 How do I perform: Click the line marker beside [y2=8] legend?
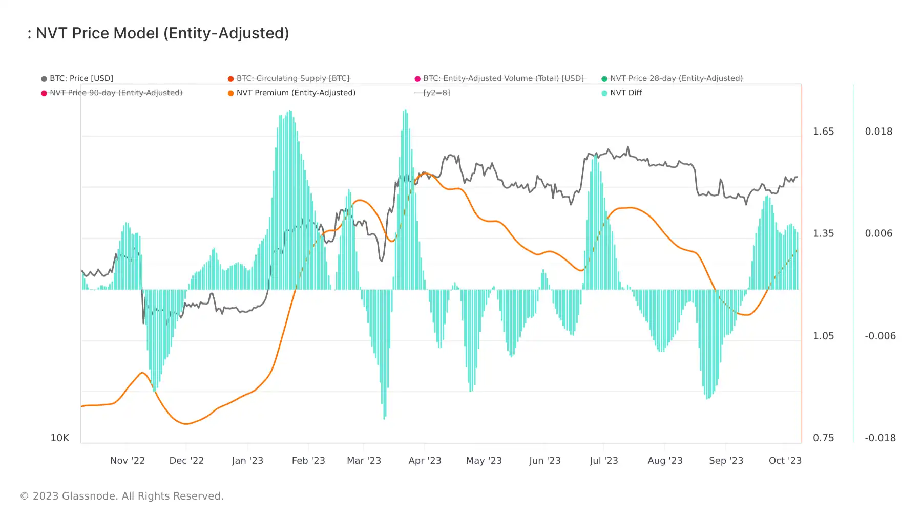click(418, 93)
